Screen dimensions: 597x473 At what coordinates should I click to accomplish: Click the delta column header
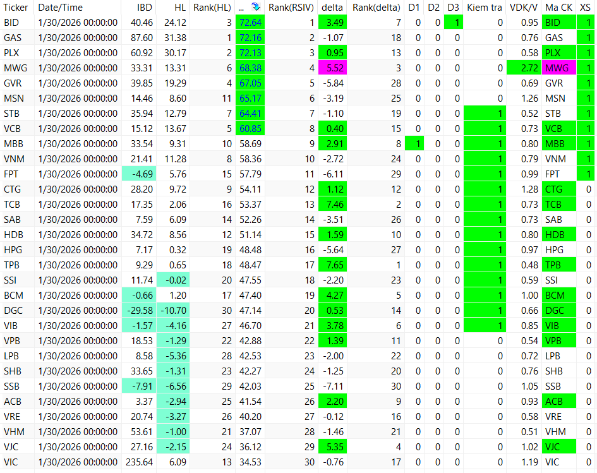pyautogui.click(x=332, y=8)
